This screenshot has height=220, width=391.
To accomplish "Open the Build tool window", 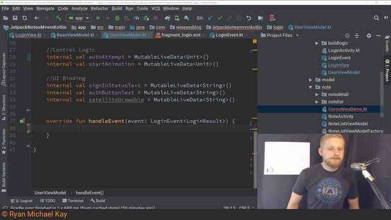I will 98,201.
